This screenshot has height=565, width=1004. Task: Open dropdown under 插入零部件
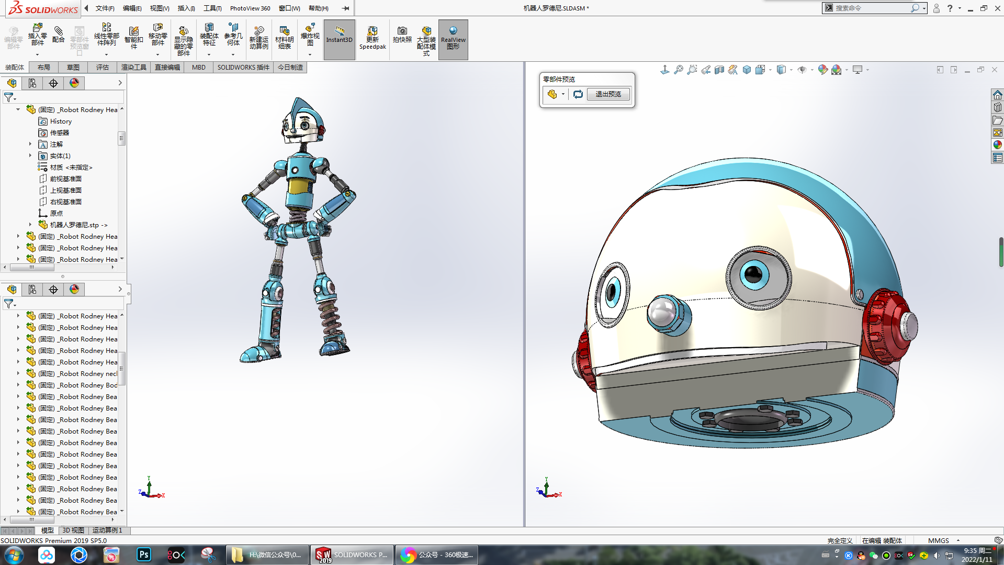pyautogui.click(x=37, y=54)
